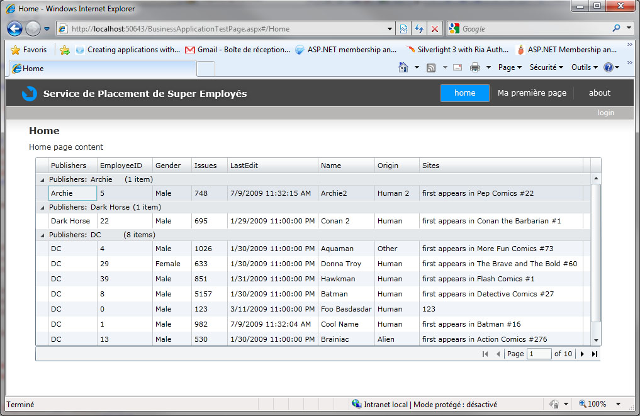Viewport: 640px width, 416px height.
Task: Open the Outils menu
Action: pos(585,67)
